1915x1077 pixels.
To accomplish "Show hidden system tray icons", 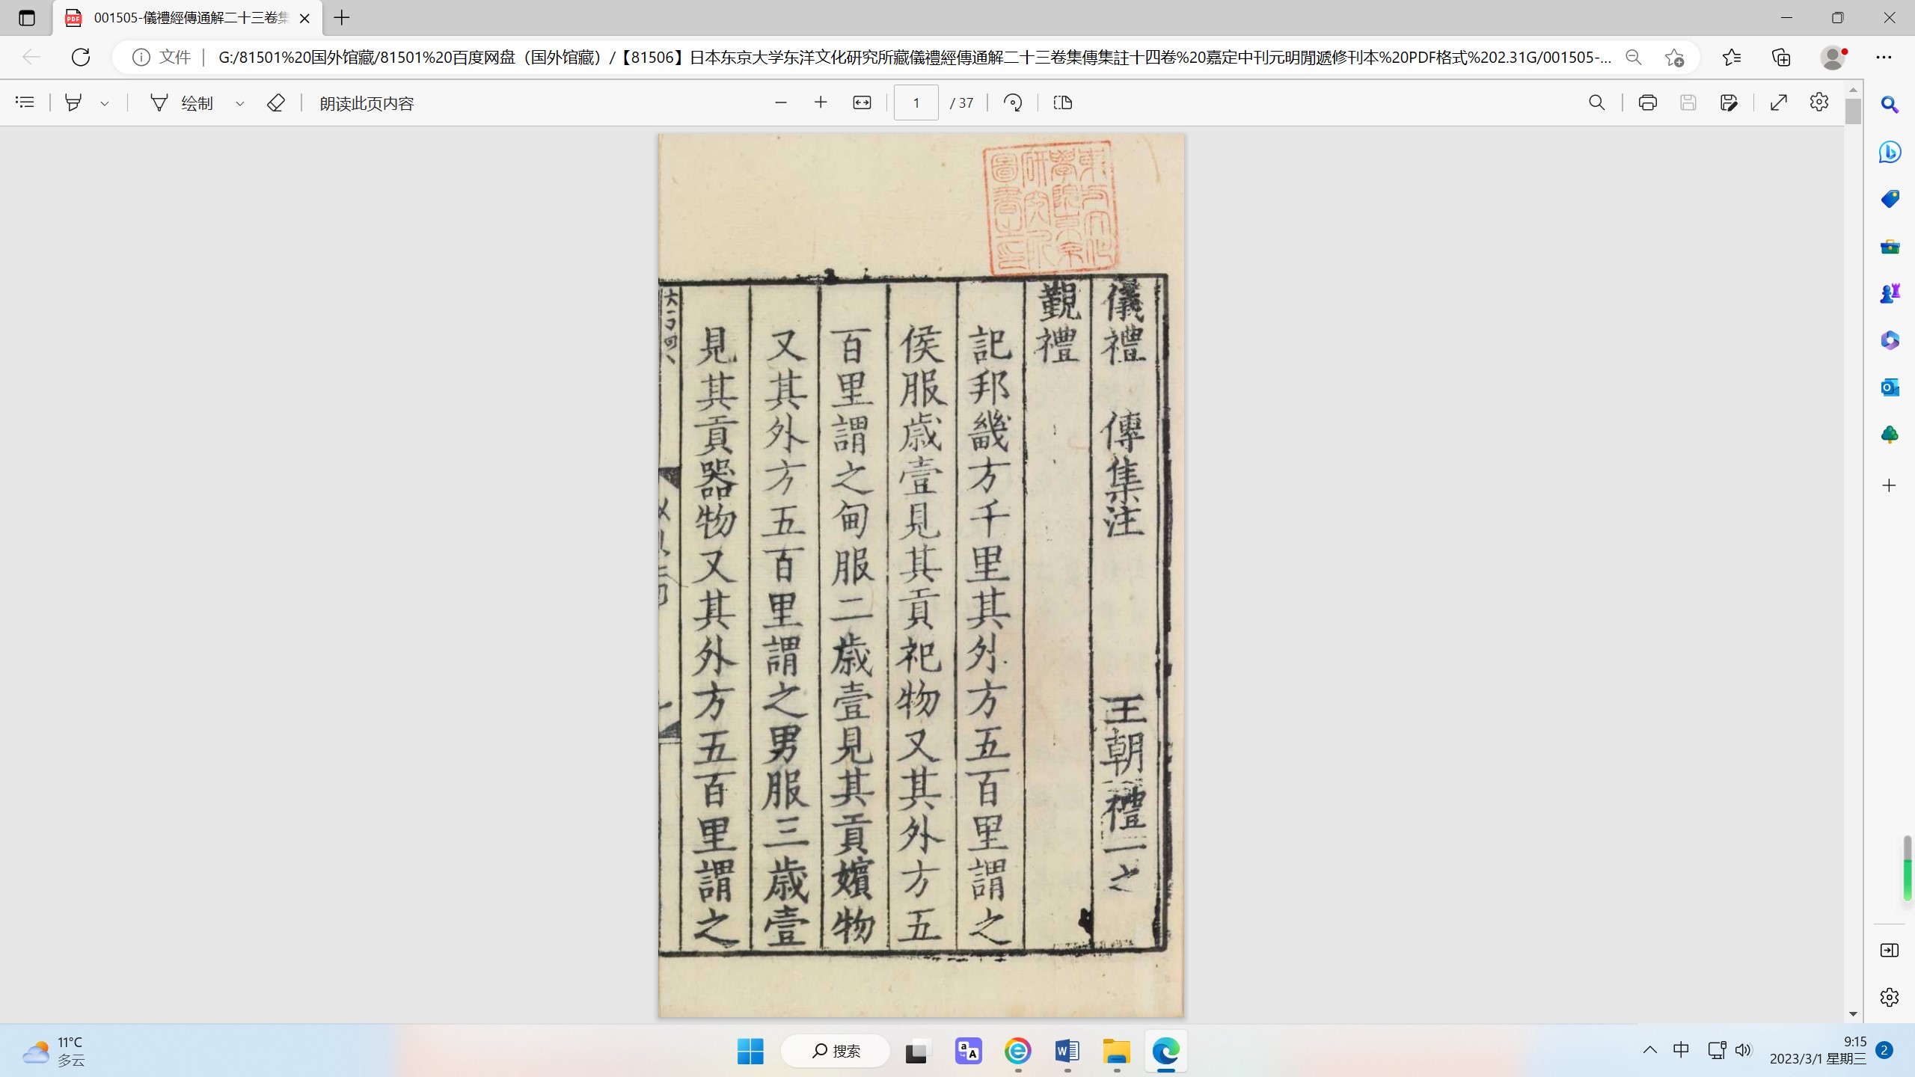I will (x=1649, y=1050).
